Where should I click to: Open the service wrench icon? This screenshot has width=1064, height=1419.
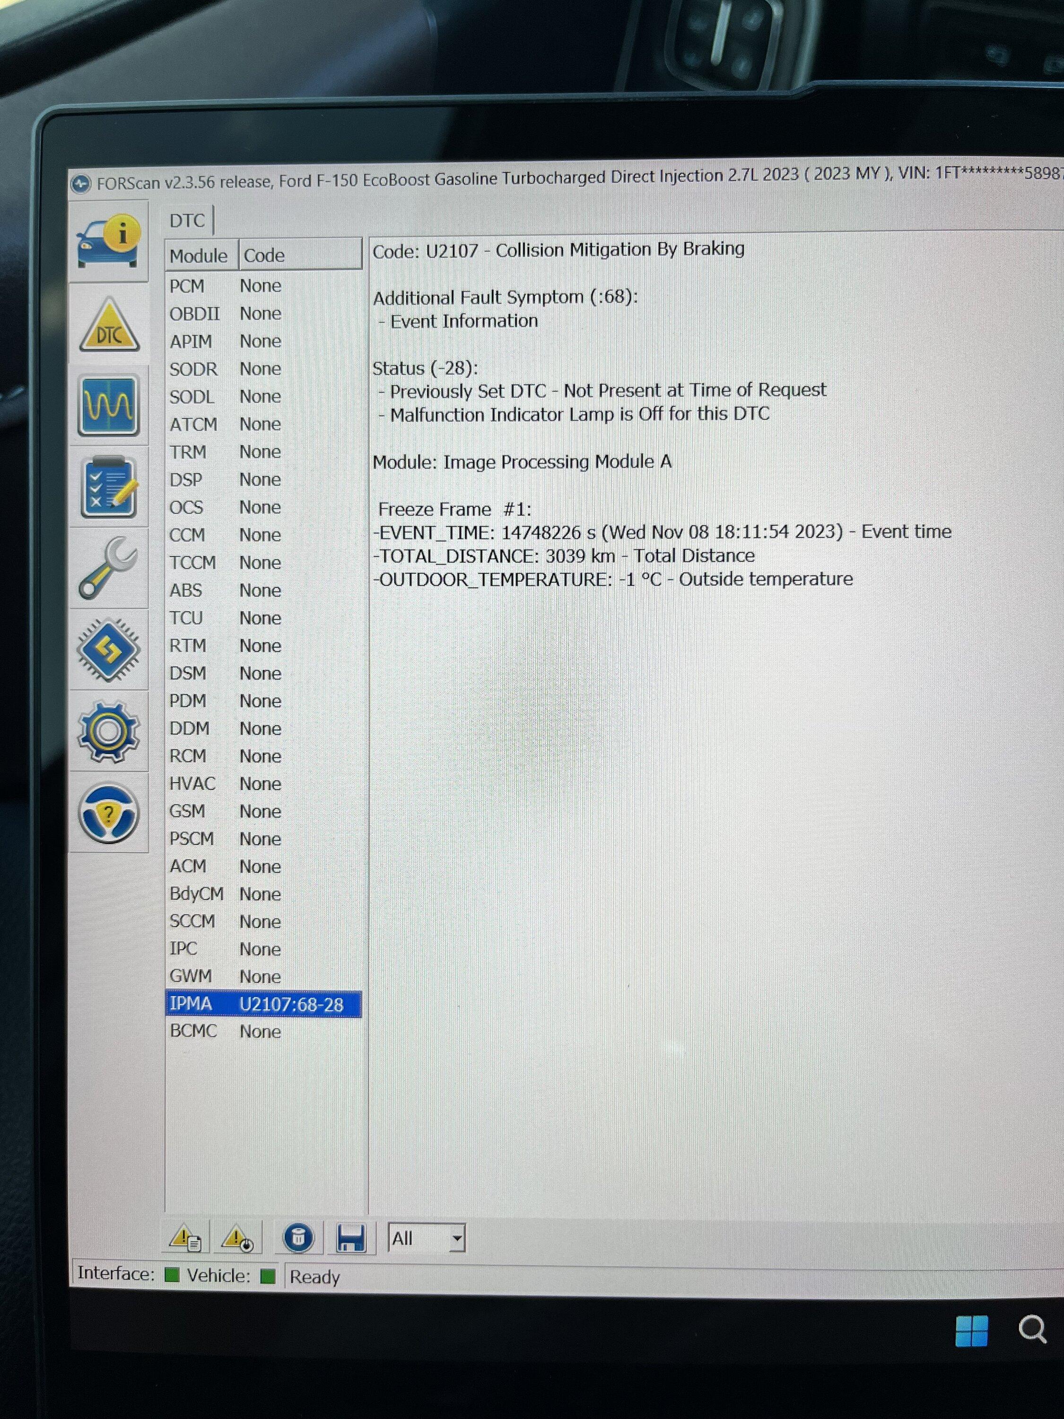[x=108, y=569]
